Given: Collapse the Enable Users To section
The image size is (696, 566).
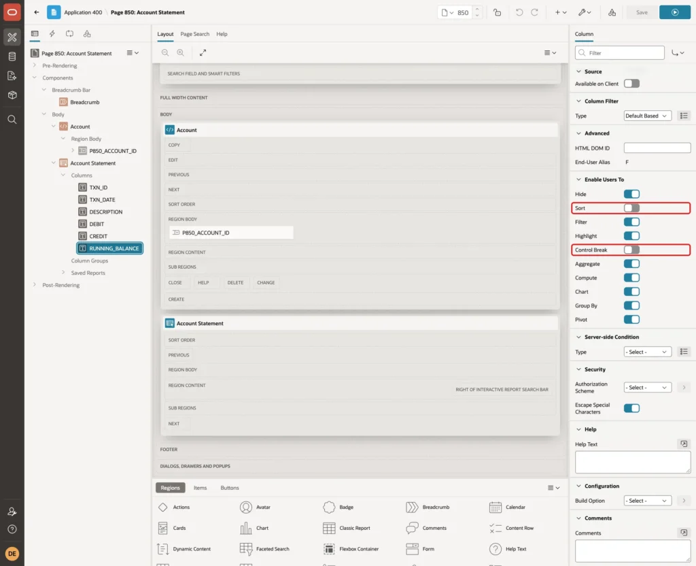Looking at the screenshot, I should (578, 180).
